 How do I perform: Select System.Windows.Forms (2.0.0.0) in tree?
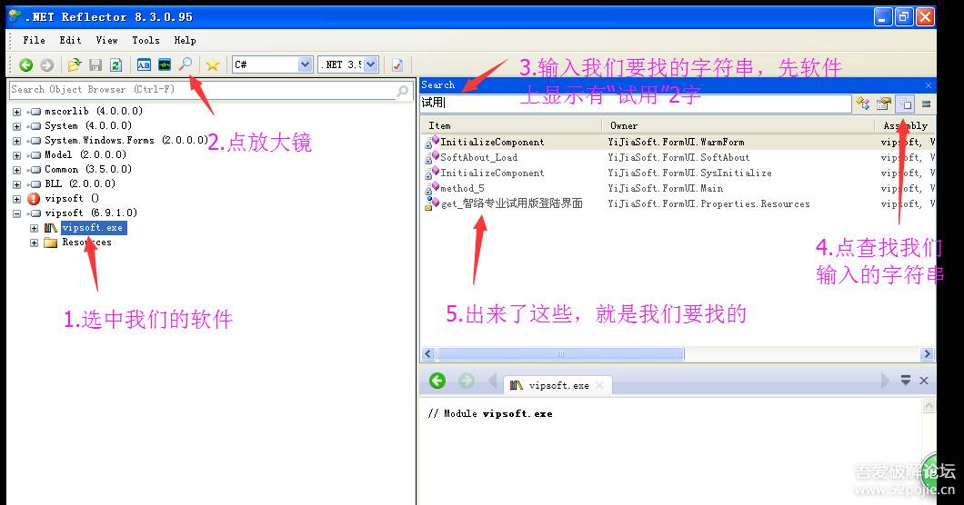click(126, 140)
